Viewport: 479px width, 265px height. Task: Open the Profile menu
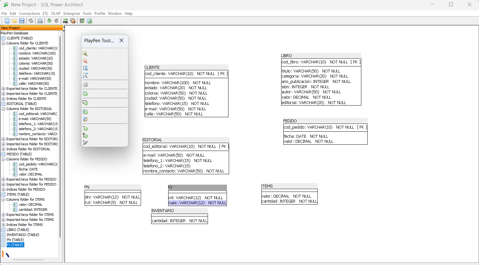point(100,14)
